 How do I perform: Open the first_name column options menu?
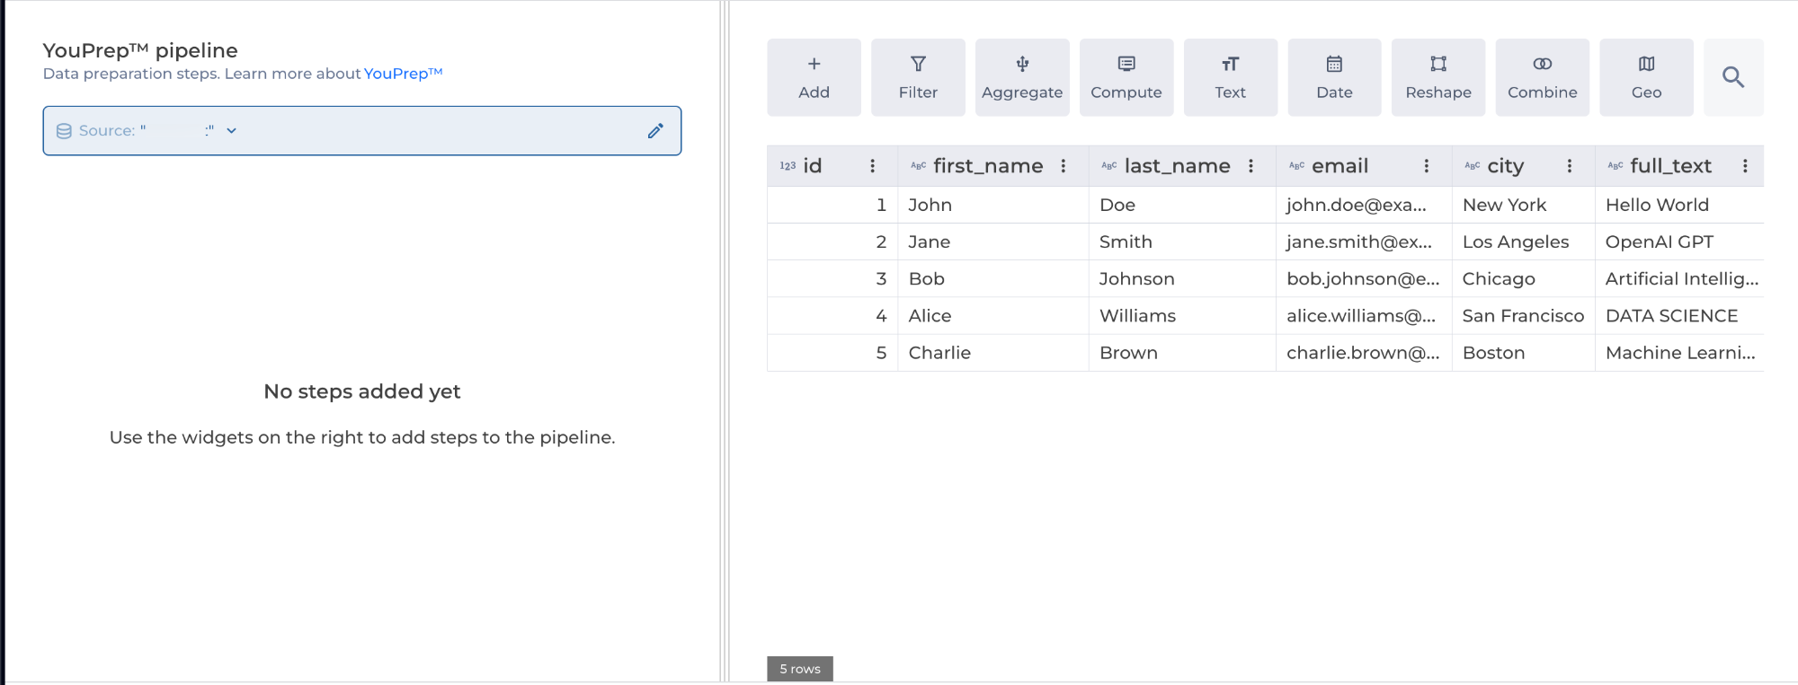1064,166
